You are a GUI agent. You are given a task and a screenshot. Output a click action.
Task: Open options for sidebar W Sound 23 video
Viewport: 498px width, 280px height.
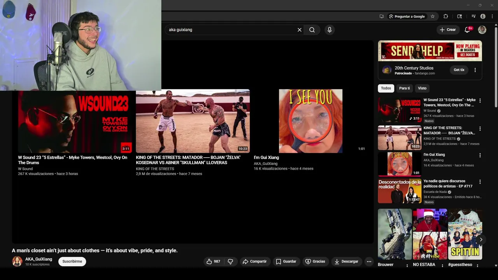(x=480, y=100)
